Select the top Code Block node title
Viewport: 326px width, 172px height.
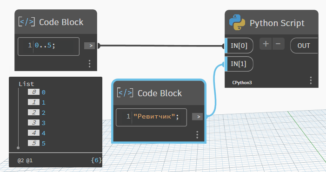(61, 22)
